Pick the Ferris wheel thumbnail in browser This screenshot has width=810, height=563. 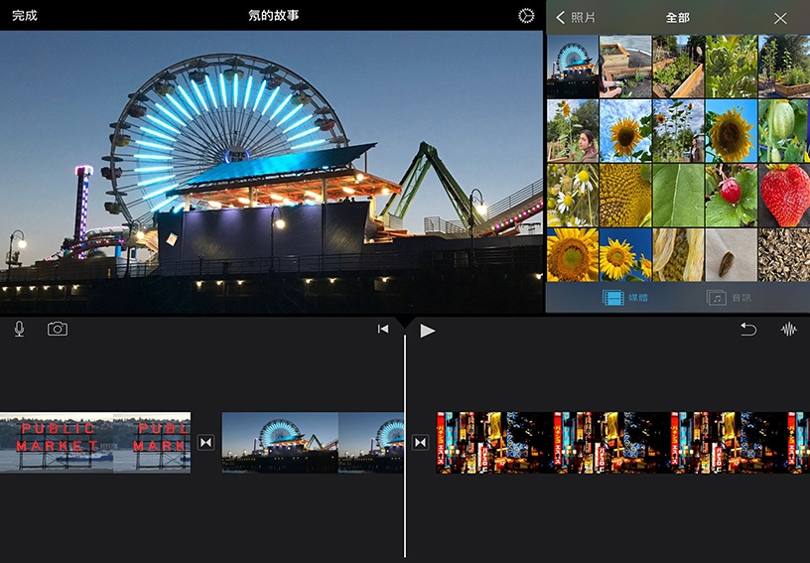pos(573,66)
